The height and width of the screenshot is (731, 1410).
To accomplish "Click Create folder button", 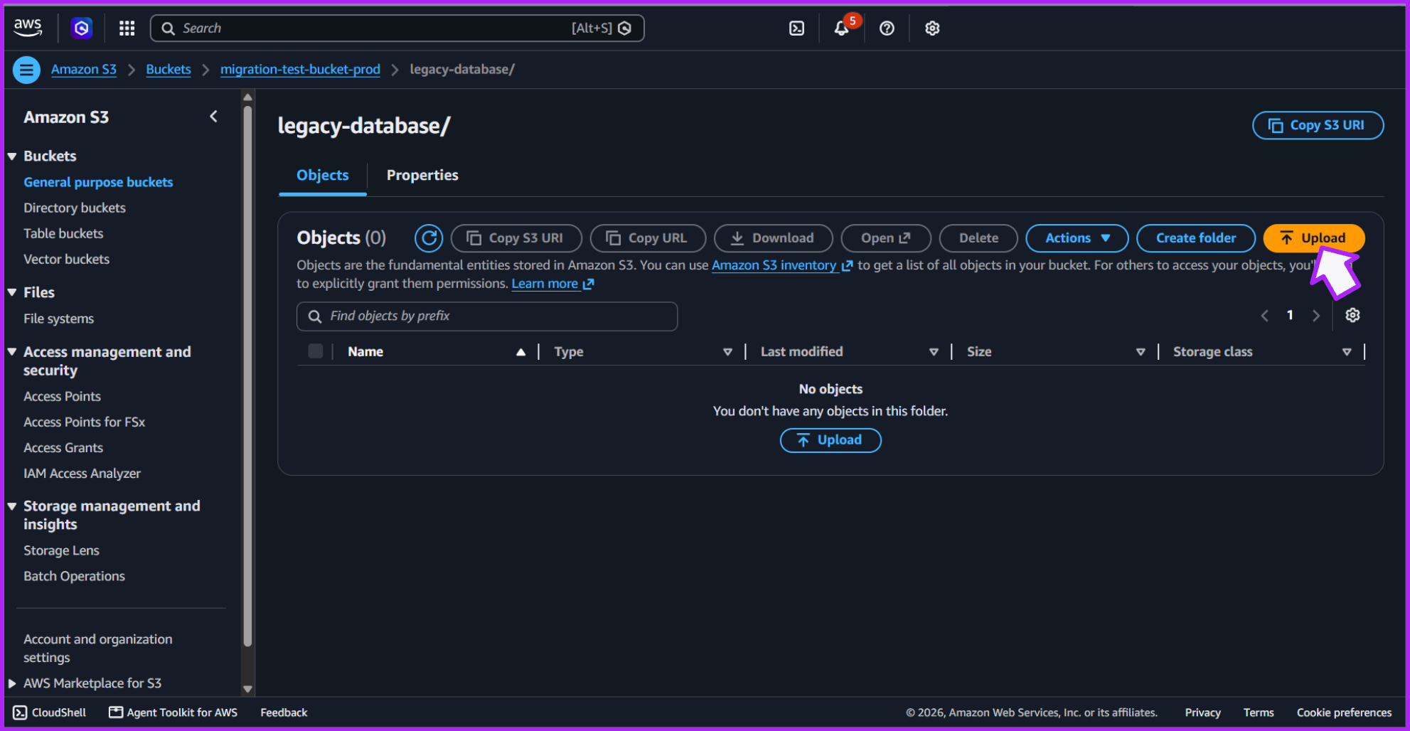I will [x=1196, y=238].
